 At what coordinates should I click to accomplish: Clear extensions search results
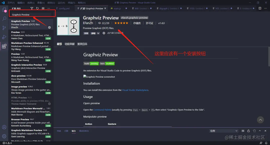[43, 8]
